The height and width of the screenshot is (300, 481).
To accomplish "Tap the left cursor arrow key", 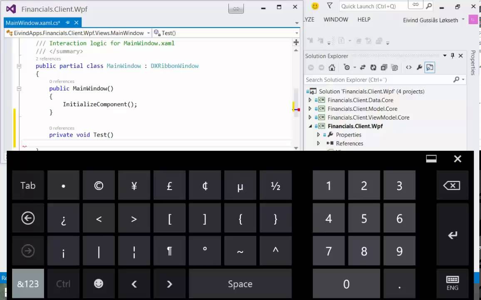I will click(x=134, y=284).
